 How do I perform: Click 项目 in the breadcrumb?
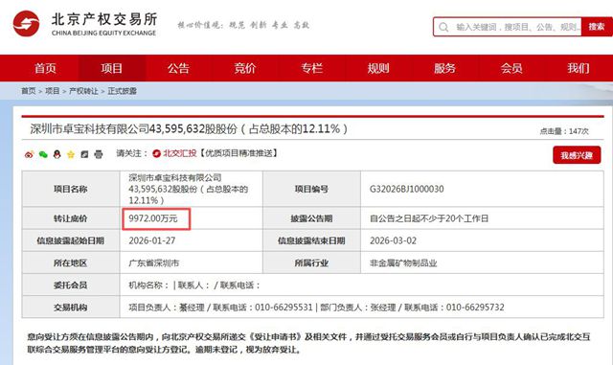click(53, 91)
